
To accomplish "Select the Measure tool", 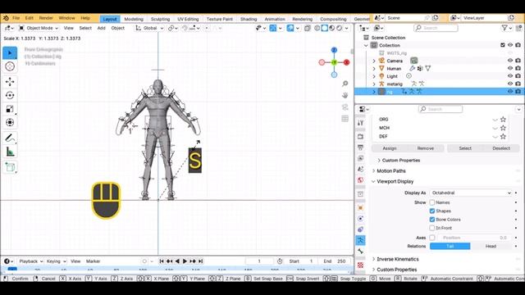I will pos(10,152).
